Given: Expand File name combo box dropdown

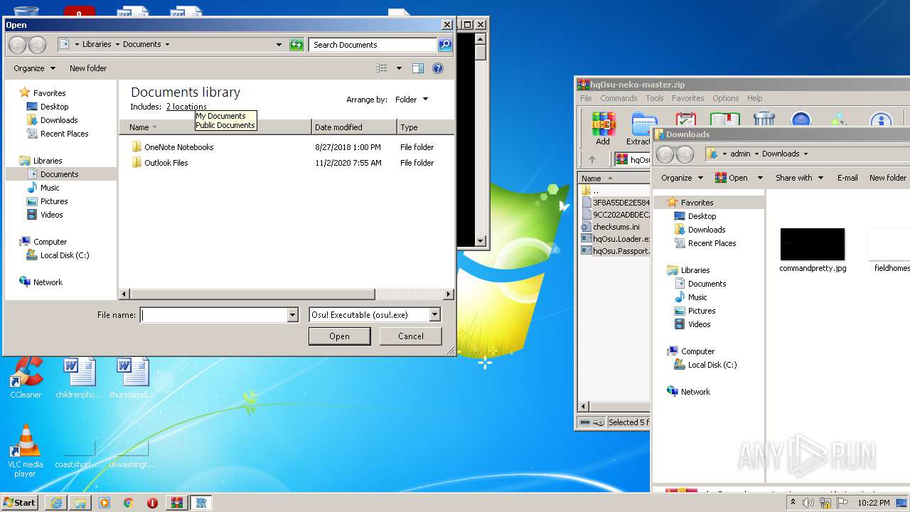Looking at the screenshot, I should click(292, 315).
